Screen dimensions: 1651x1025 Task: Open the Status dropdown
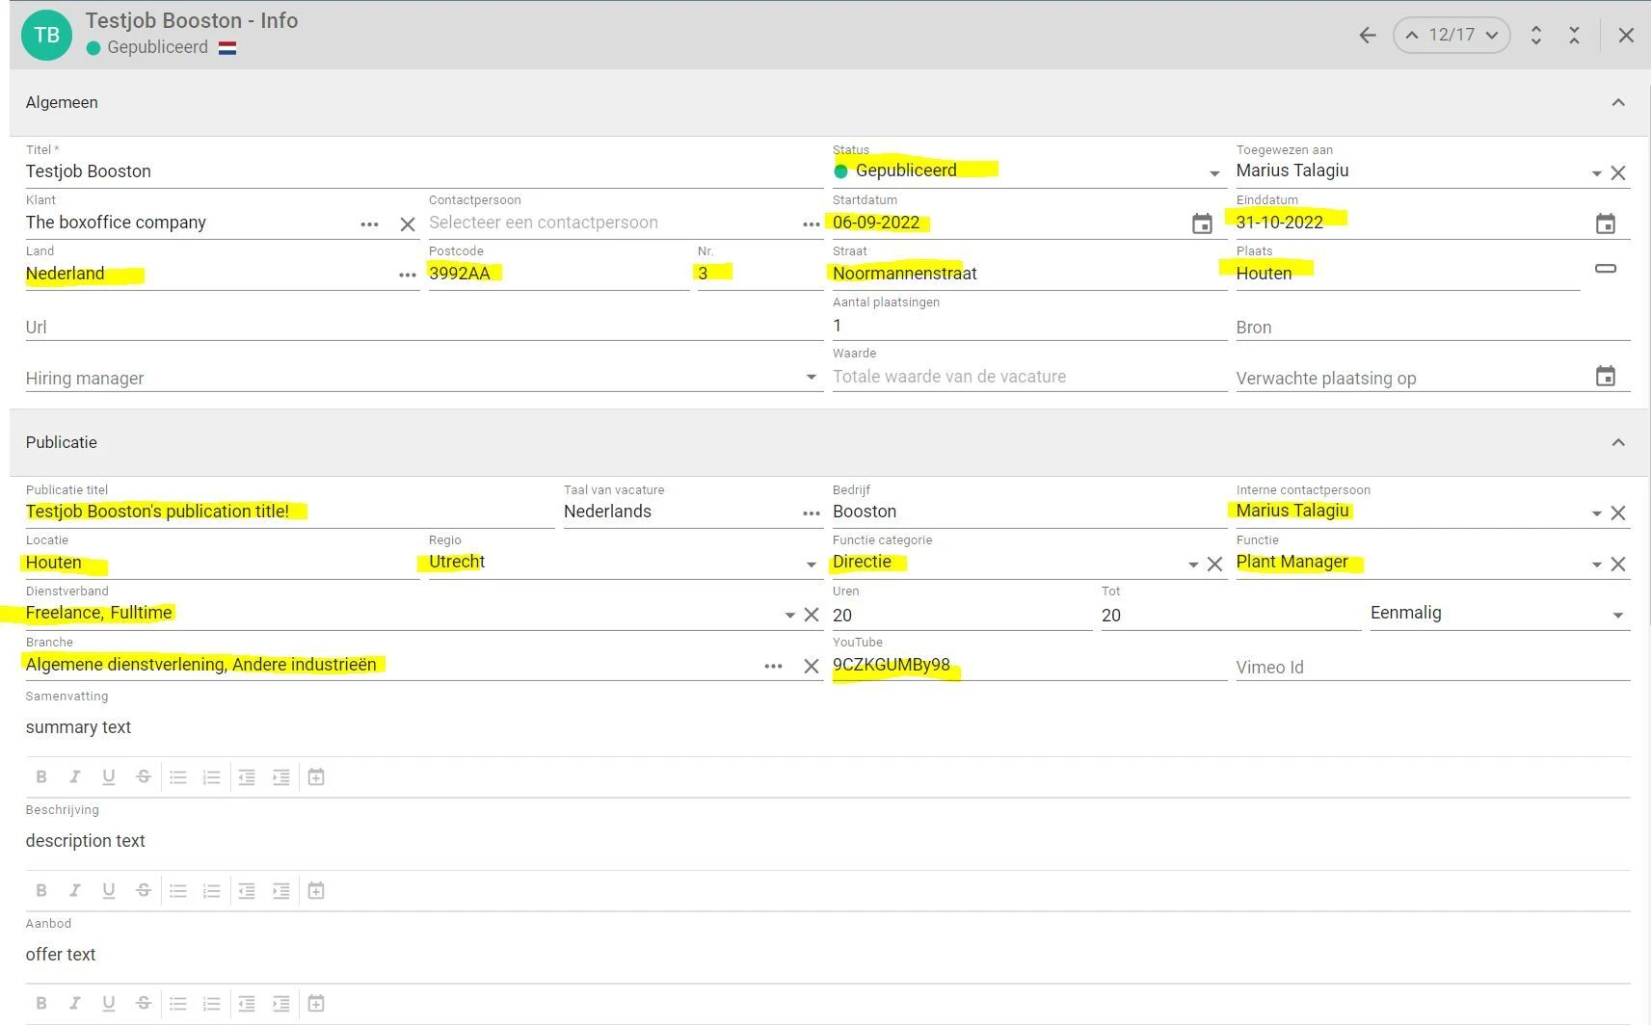(1213, 173)
